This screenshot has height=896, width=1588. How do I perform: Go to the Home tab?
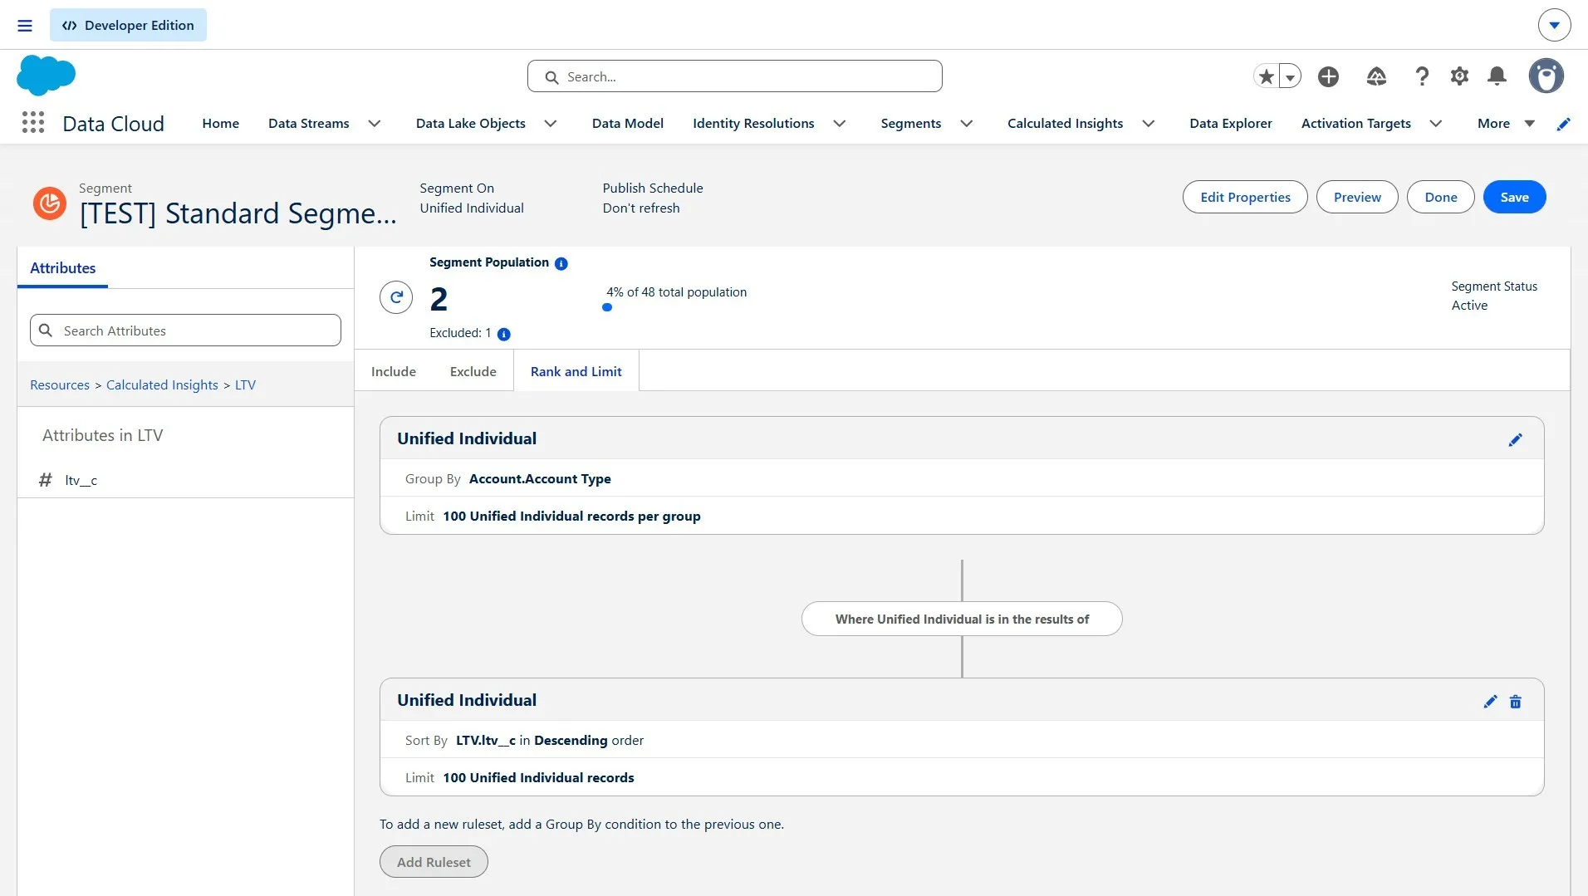click(x=220, y=124)
